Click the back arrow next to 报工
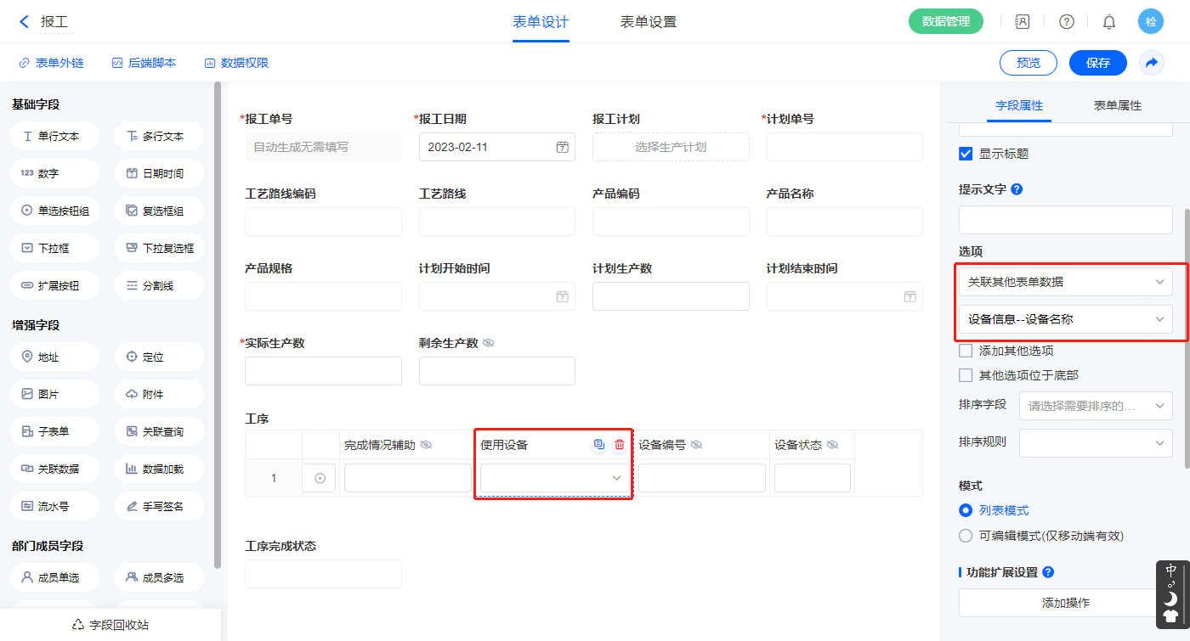This screenshot has width=1190, height=641. click(24, 22)
